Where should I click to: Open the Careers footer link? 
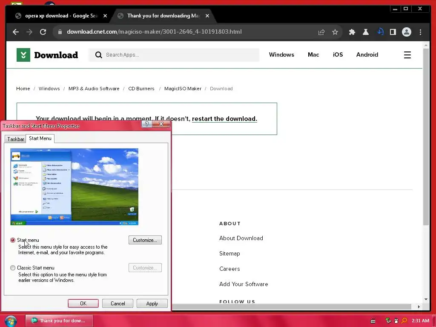[229, 269]
